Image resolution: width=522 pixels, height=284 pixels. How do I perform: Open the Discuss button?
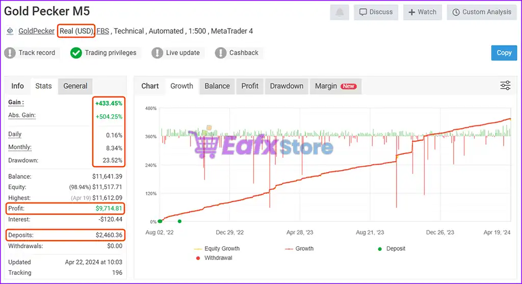(x=376, y=12)
